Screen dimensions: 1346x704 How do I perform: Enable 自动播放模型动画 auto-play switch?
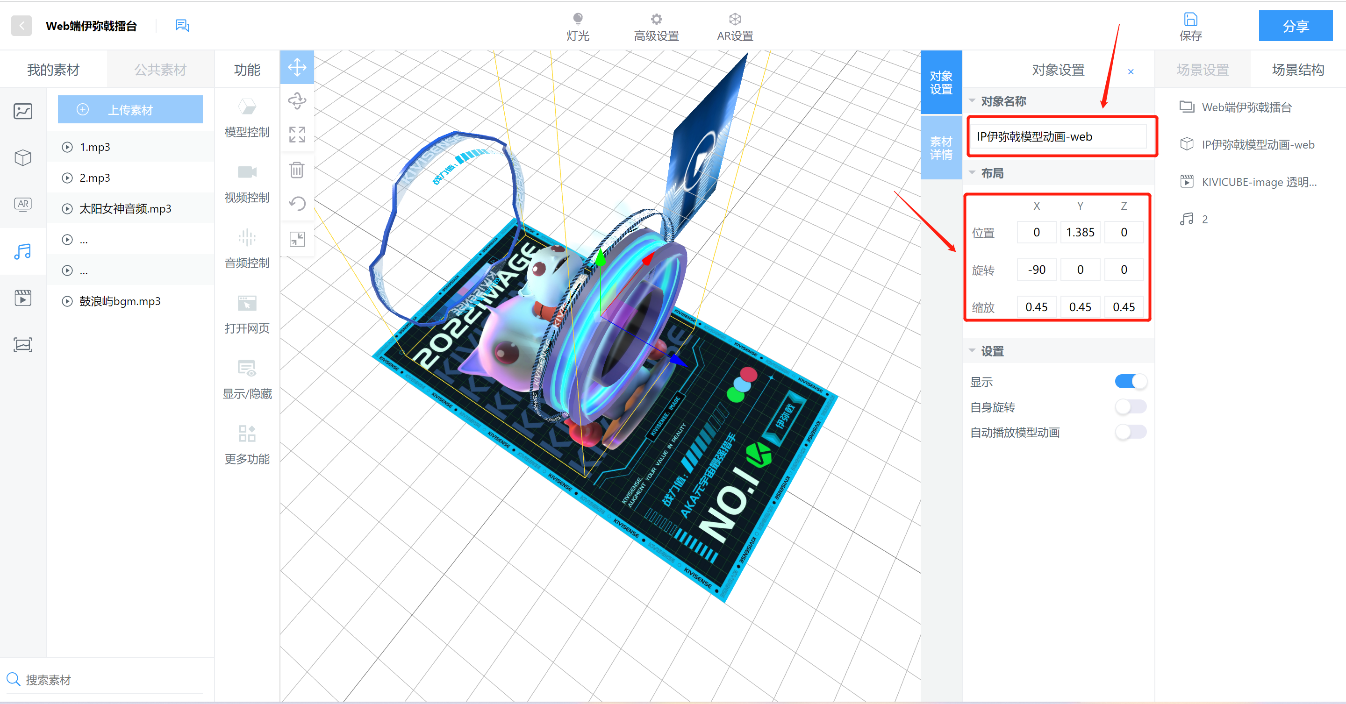coord(1130,432)
